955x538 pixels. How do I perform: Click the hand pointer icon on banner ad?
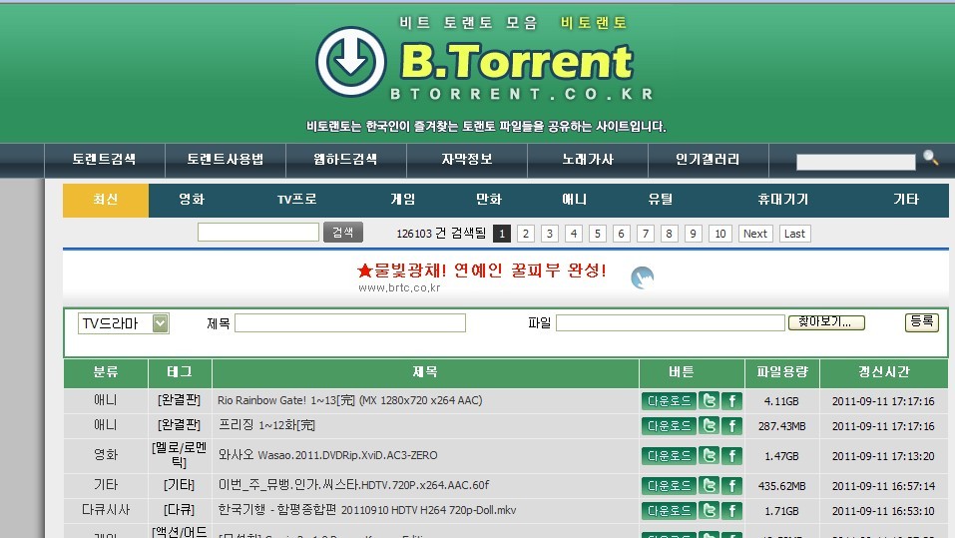tap(642, 277)
